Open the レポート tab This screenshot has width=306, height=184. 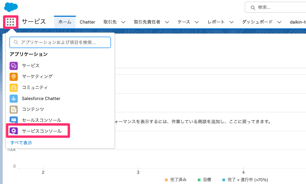216,22
